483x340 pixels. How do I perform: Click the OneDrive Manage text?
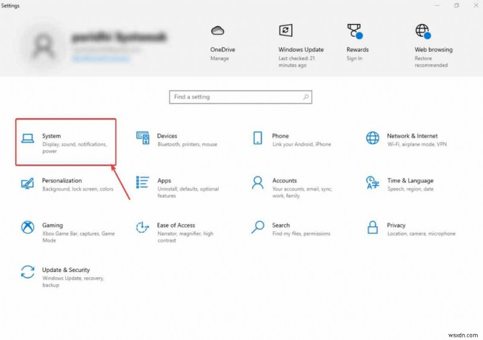click(219, 58)
